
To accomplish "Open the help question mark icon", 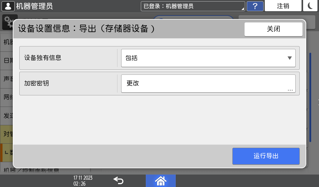I will coord(255,6).
